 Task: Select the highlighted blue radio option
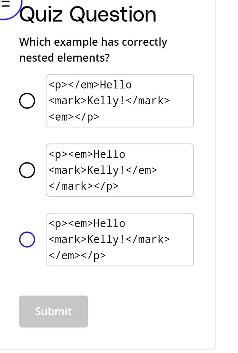(x=27, y=239)
